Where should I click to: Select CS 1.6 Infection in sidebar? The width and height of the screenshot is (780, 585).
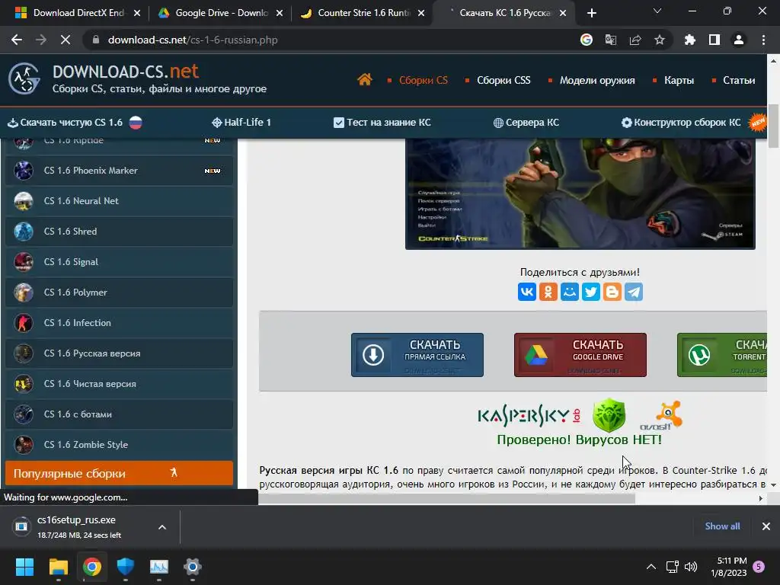119,323
